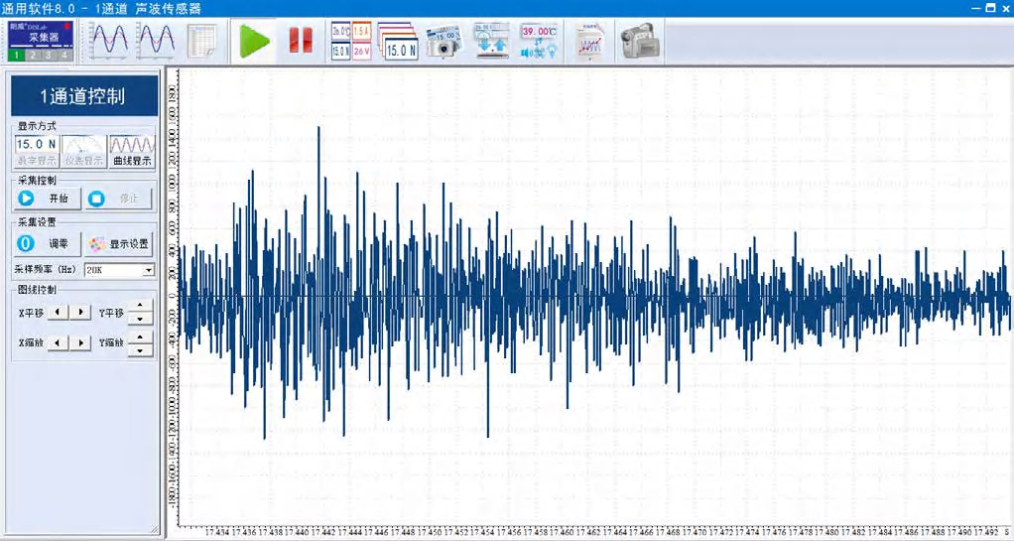
Task: Click the stacked 15.0 N windows icon
Action: (x=399, y=42)
